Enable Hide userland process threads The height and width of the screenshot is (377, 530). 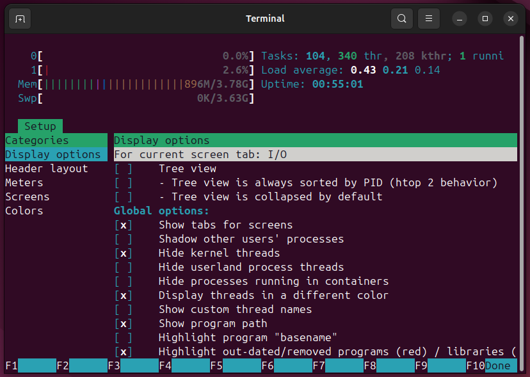point(124,267)
